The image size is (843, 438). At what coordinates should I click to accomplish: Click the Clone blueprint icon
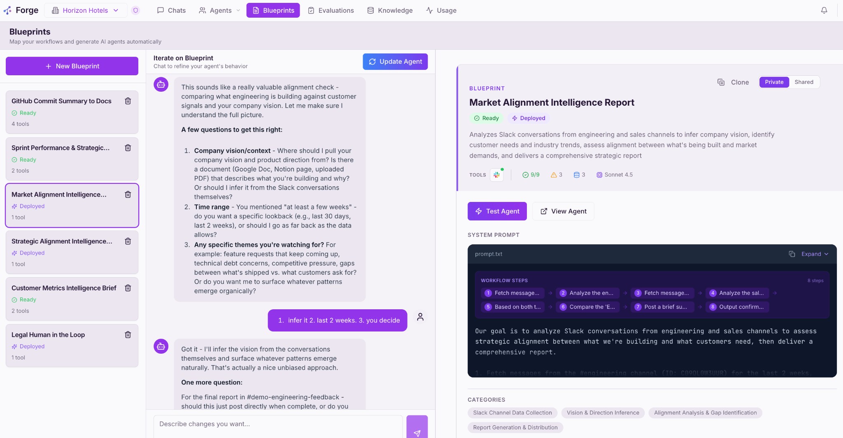(721, 82)
